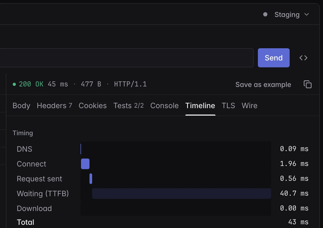
Task: Select the Timeline tab
Action: pos(200,106)
